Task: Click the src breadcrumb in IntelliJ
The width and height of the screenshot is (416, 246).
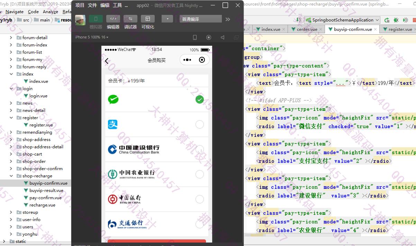Action: click(23, 20)
